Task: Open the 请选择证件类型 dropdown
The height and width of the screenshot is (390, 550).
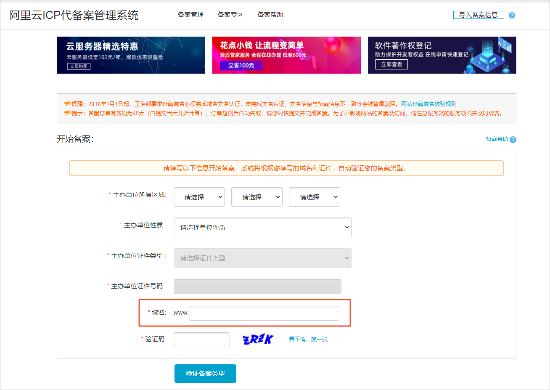Action: click(x=262, y=257)
